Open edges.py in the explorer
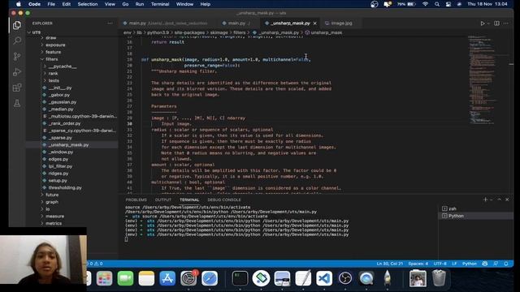 (x=58, y=159)
